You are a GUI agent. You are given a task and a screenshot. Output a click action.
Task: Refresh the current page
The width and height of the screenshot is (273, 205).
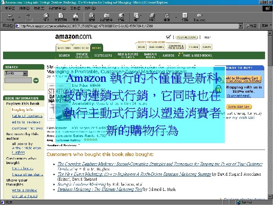click(61, 17)
